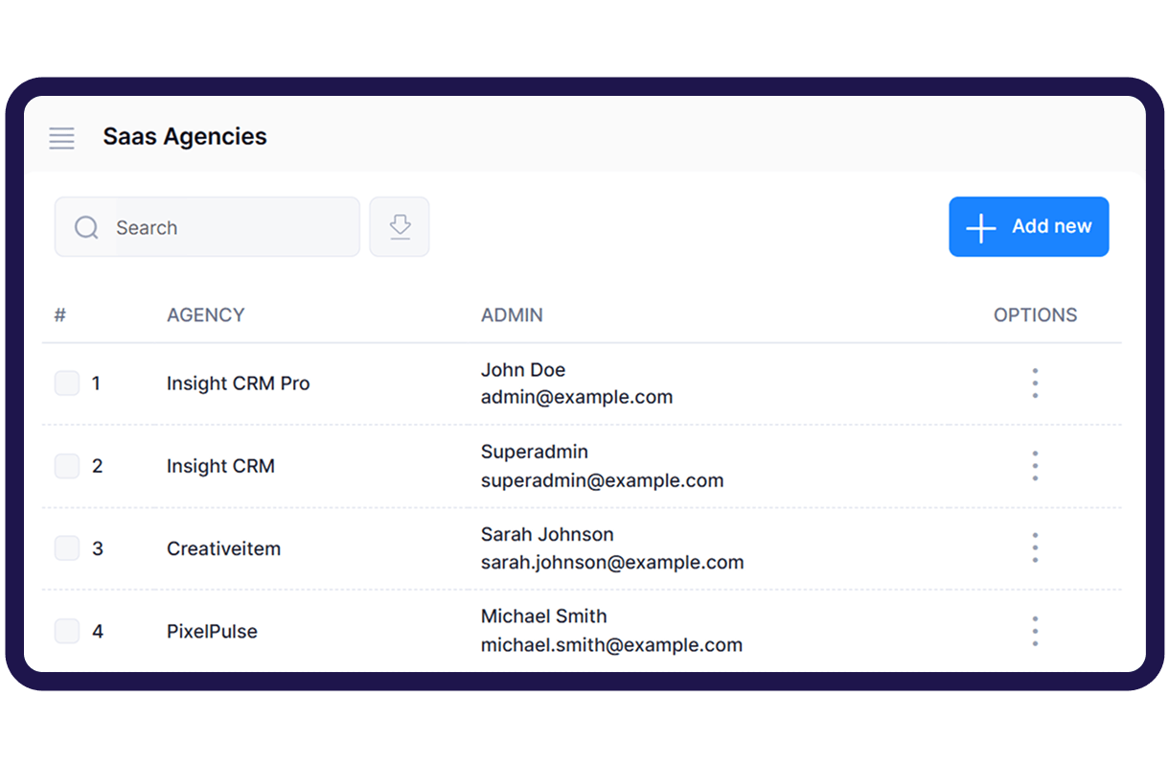Screen dimensions: 1169x767
Task: Click the export download icon button
Action: point(400,227)
